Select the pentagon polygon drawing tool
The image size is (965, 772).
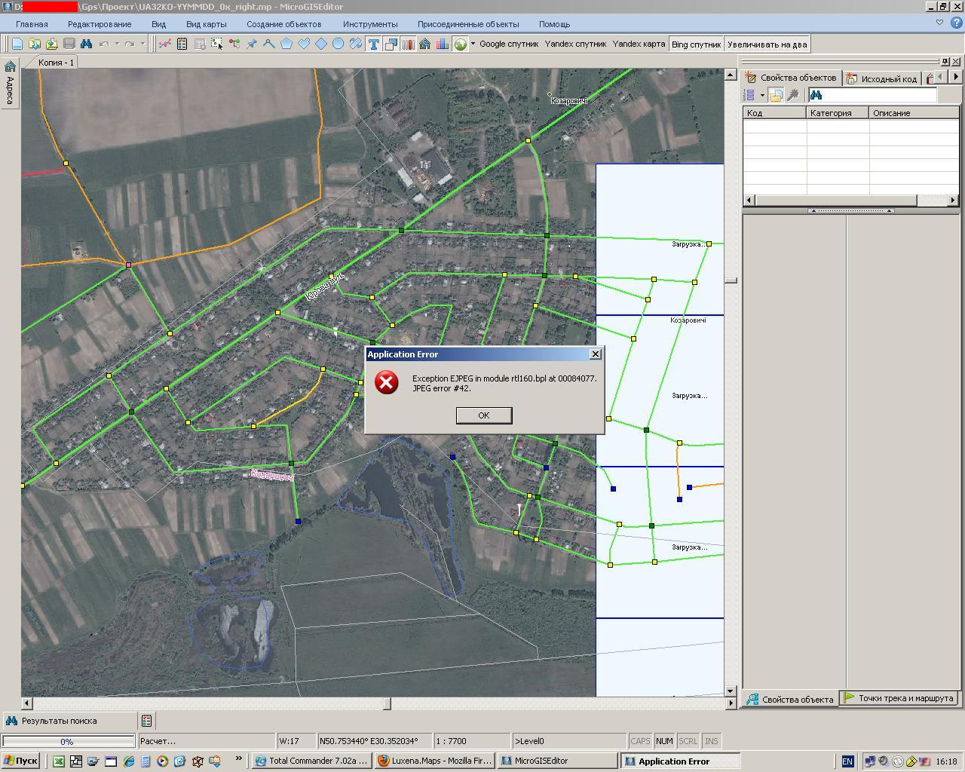click(x=286, y=44)
